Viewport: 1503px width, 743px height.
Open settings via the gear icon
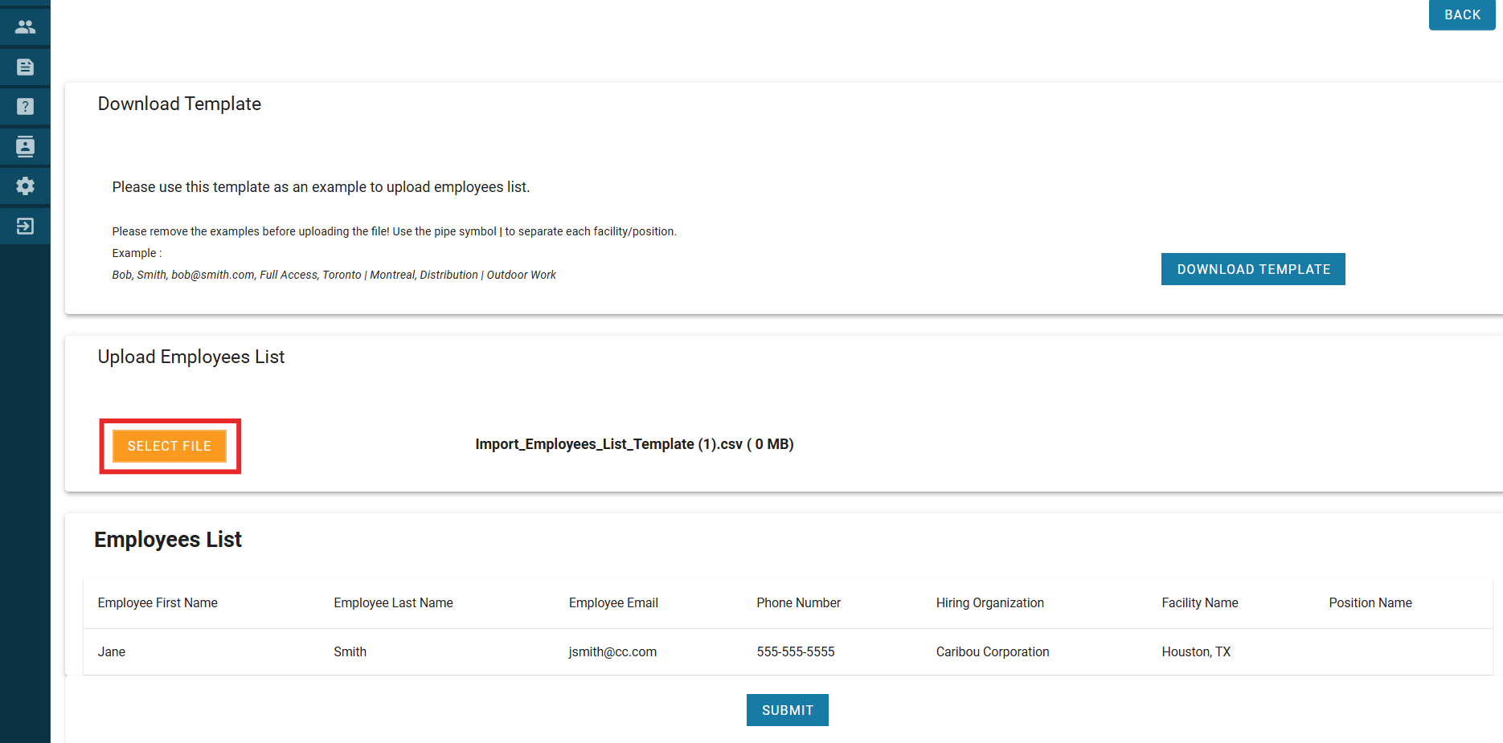coord(25,186)
